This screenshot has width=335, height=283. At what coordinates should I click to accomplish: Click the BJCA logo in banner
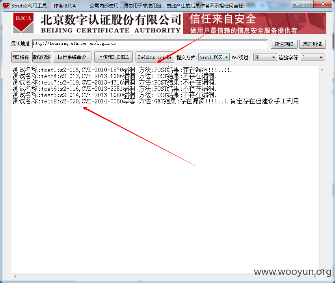pyautogui.click(x=23, y=23)
